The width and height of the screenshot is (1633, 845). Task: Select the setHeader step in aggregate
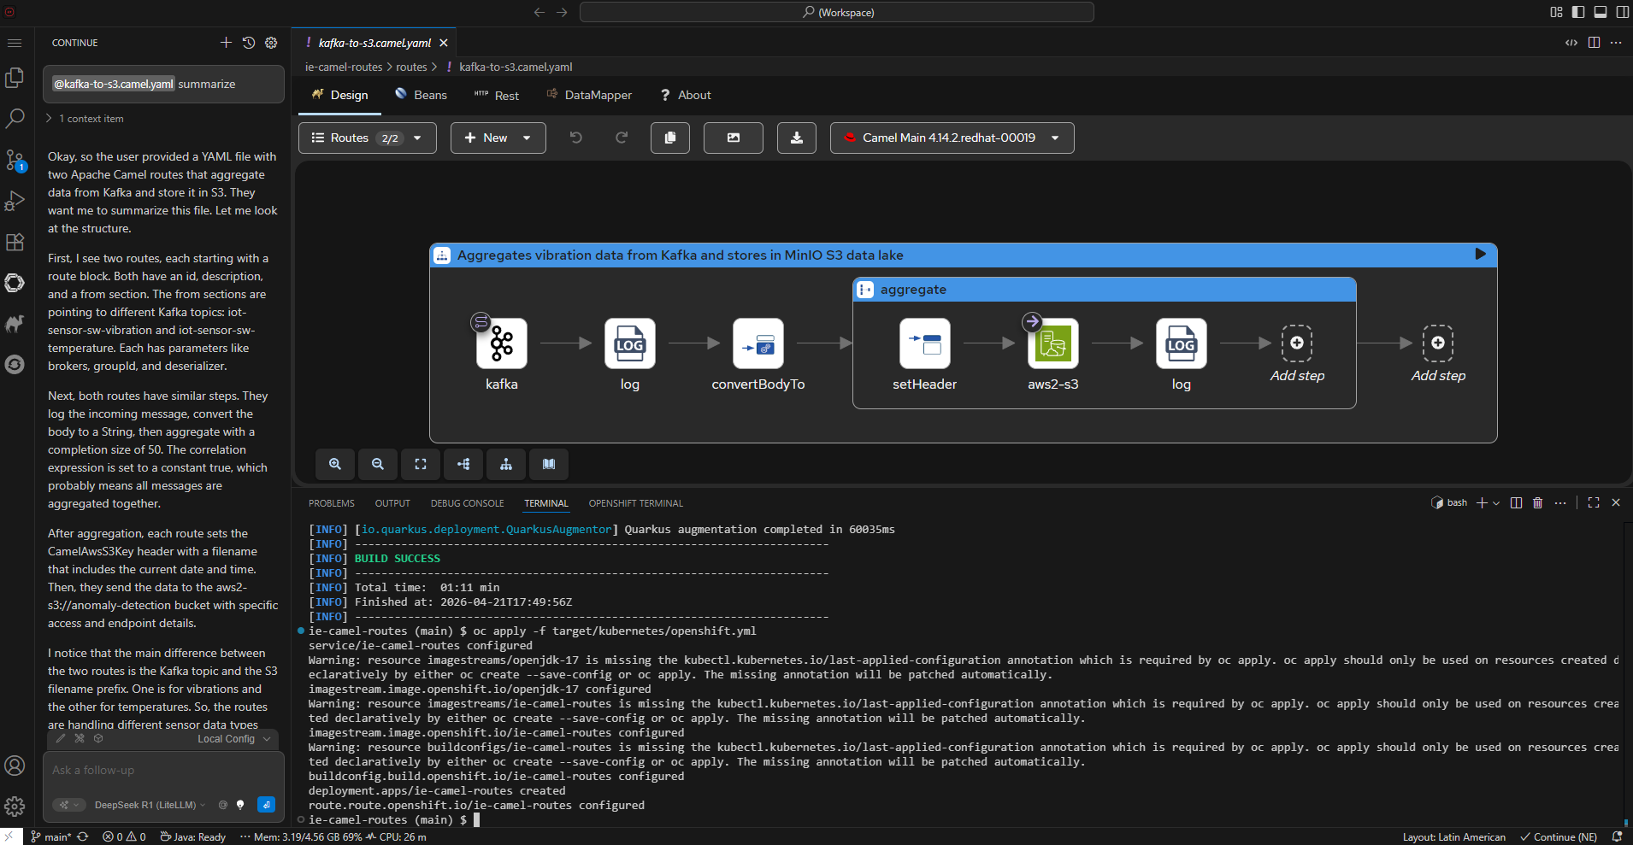(925, 343)
